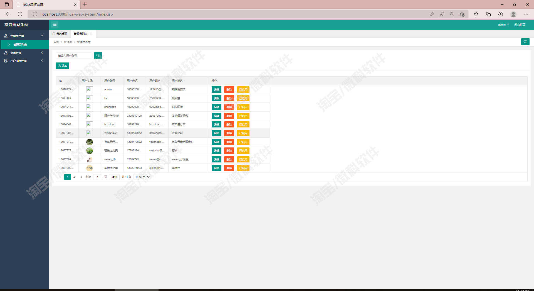Click the avatar thumbnail for 苍榆之历史
534x291 pixels.
pos(90,150)
